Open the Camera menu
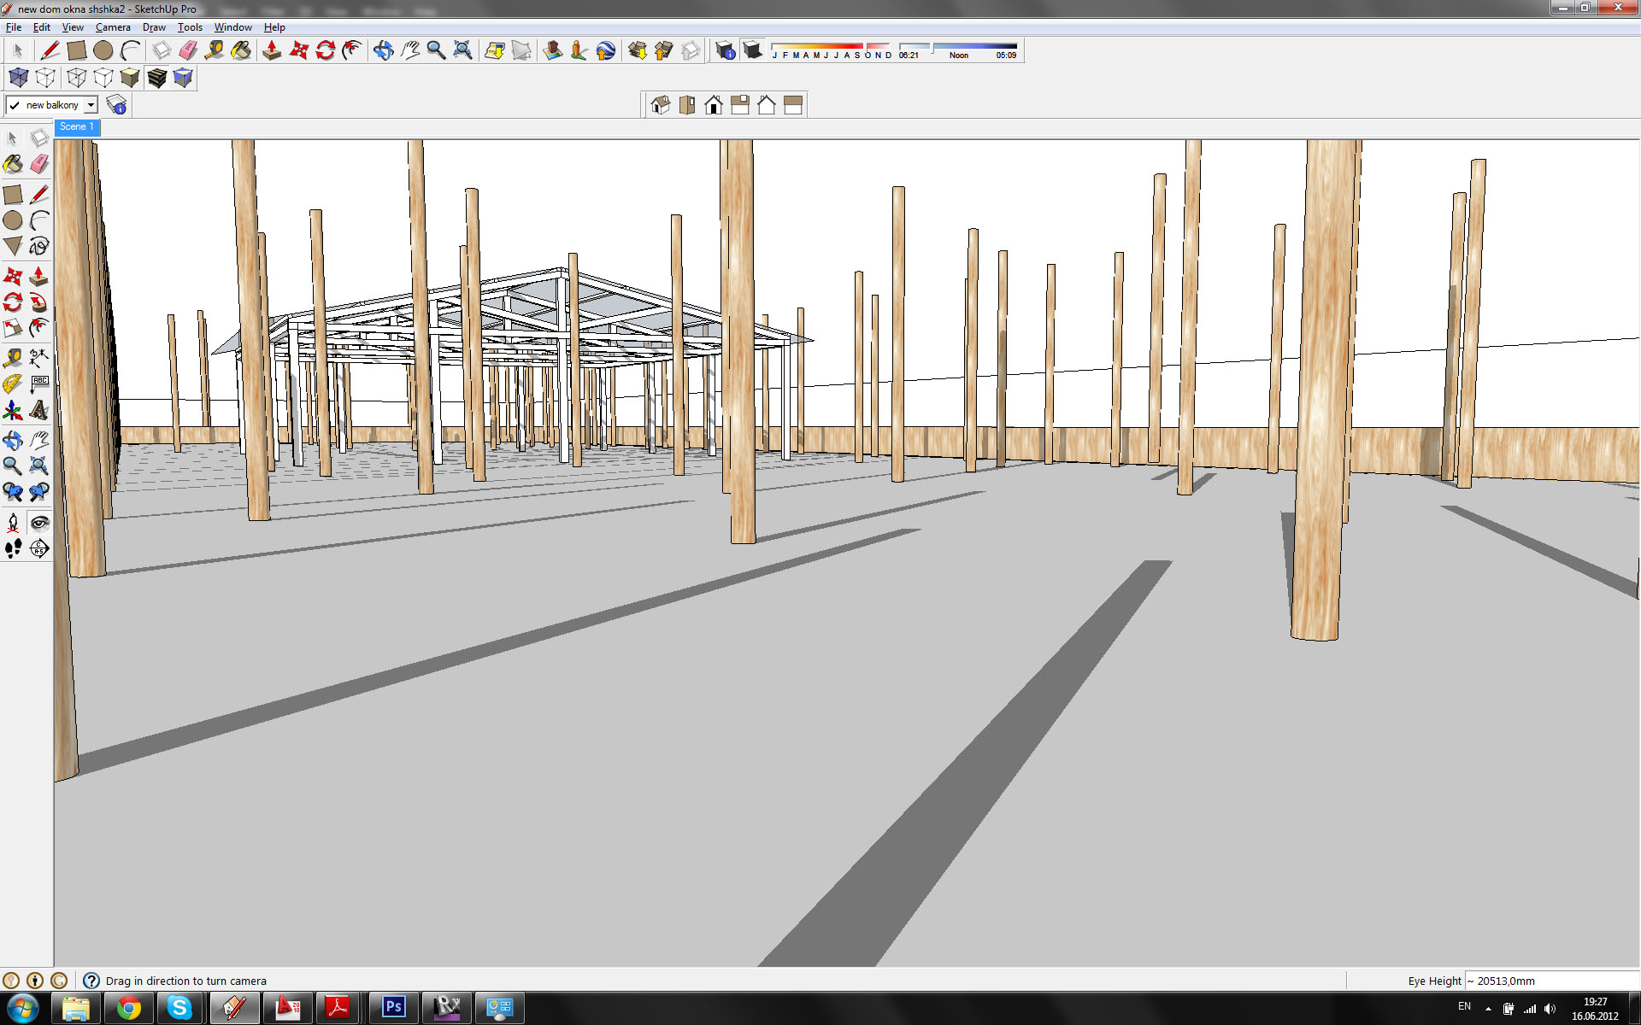 coord(113,27)
